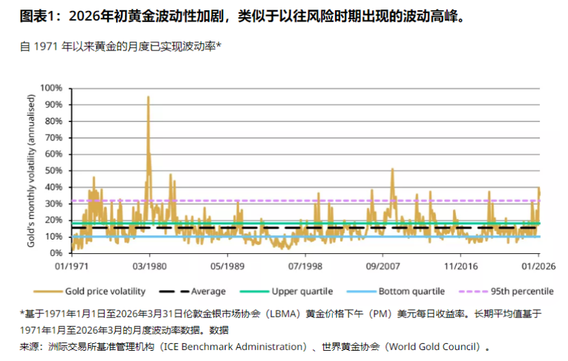Click the 09/2007 x-axis date label
This screenshot has height=361, width=568.
(383, 267)
